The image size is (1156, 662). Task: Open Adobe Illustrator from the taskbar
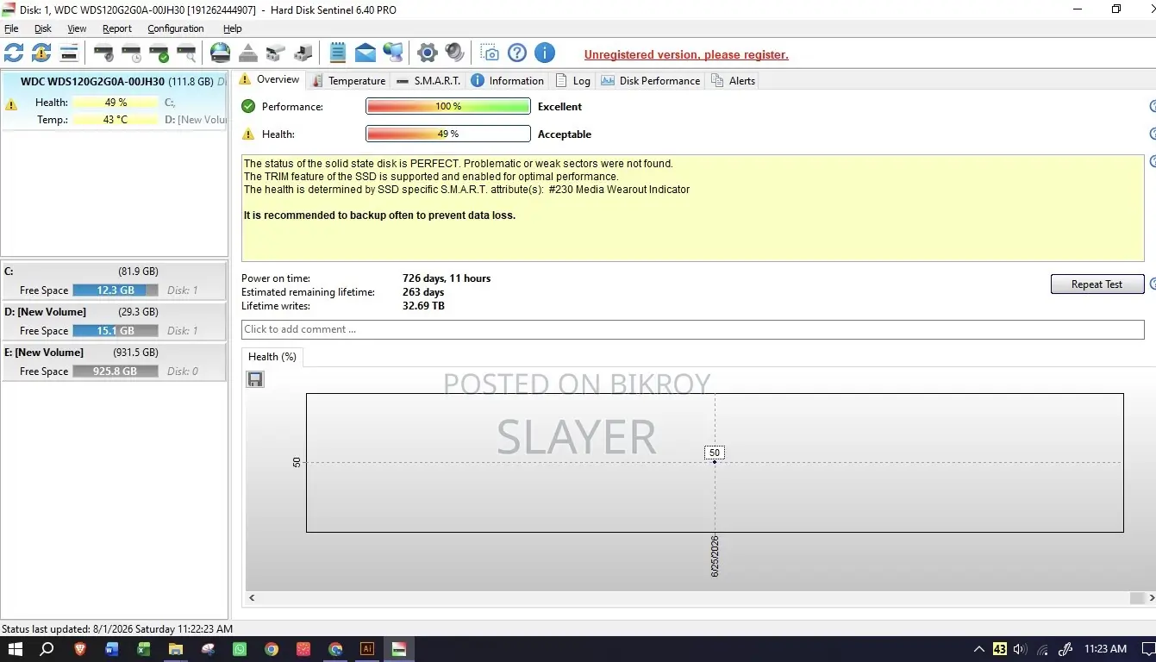(367, 649)
